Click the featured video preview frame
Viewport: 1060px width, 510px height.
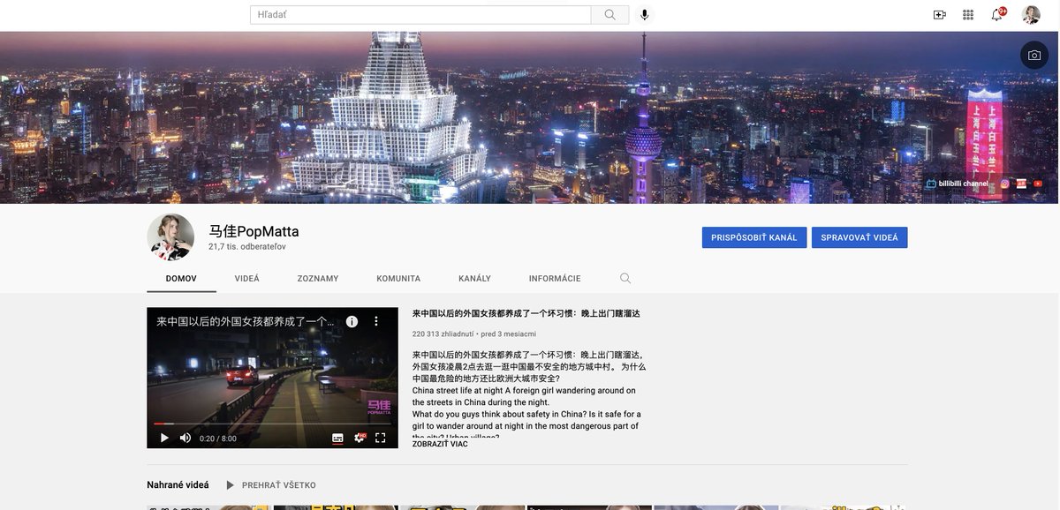272,378
